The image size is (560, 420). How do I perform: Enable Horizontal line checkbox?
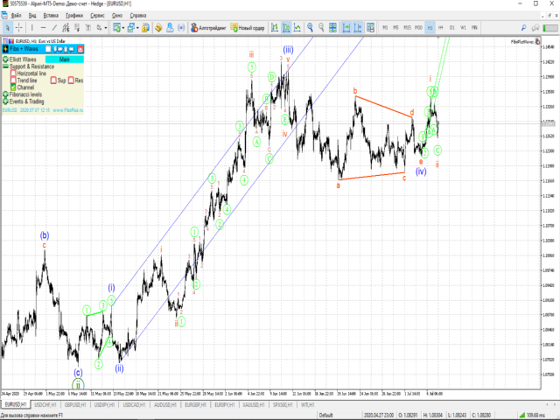click(x=13, y=73)
